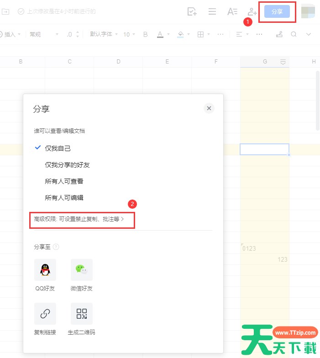Click the blue 分享 share button
Screen dimensions: 320x358
(x=277, y=12)
